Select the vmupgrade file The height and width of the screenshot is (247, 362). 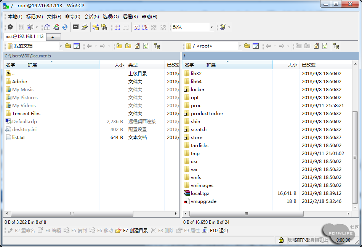[x=203, y=201]
